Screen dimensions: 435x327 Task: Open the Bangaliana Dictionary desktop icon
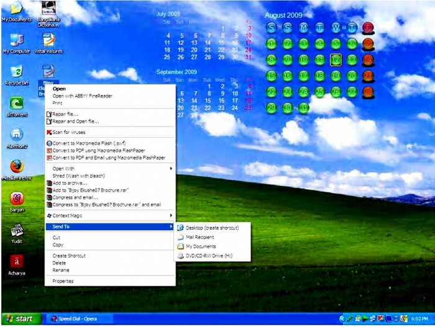click(48, 14)
